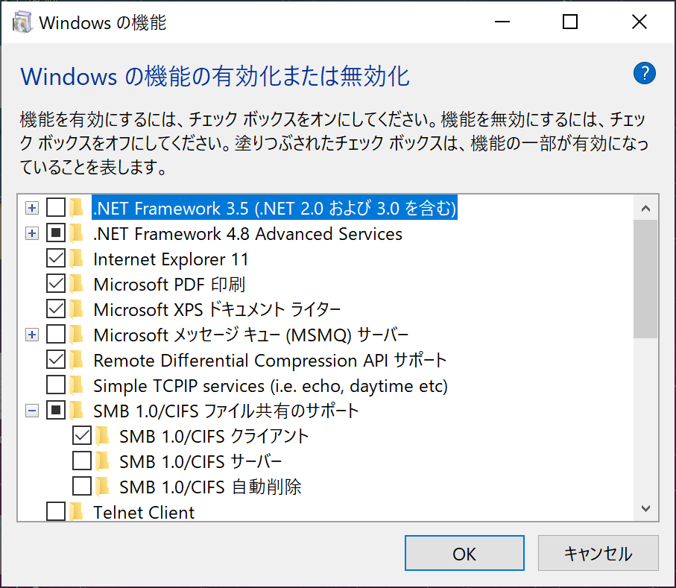Confirm changes with the OK button
The image size is (676, 588).
coord(464,554)
